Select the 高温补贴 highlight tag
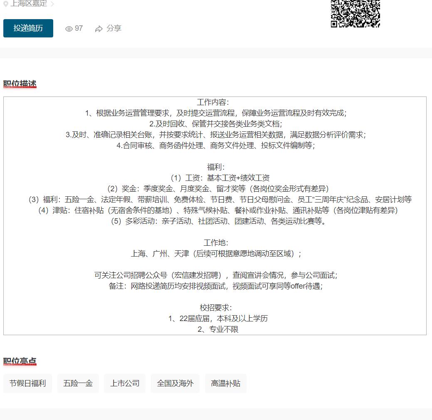432x420 pixels. click(226, 383)
